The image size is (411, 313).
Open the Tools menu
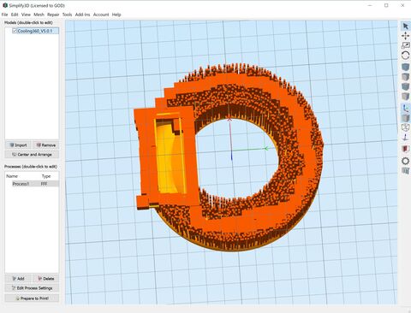point(67,15)
